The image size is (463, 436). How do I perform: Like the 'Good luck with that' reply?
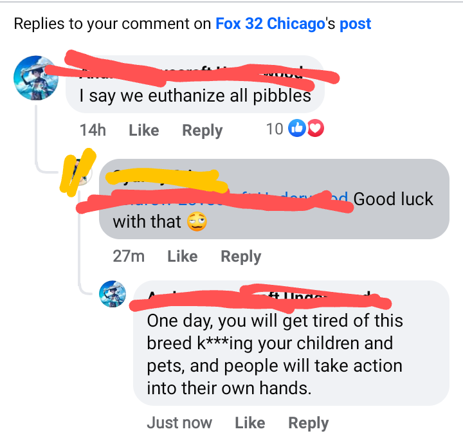pyautogui.click(x=183, y=256)
